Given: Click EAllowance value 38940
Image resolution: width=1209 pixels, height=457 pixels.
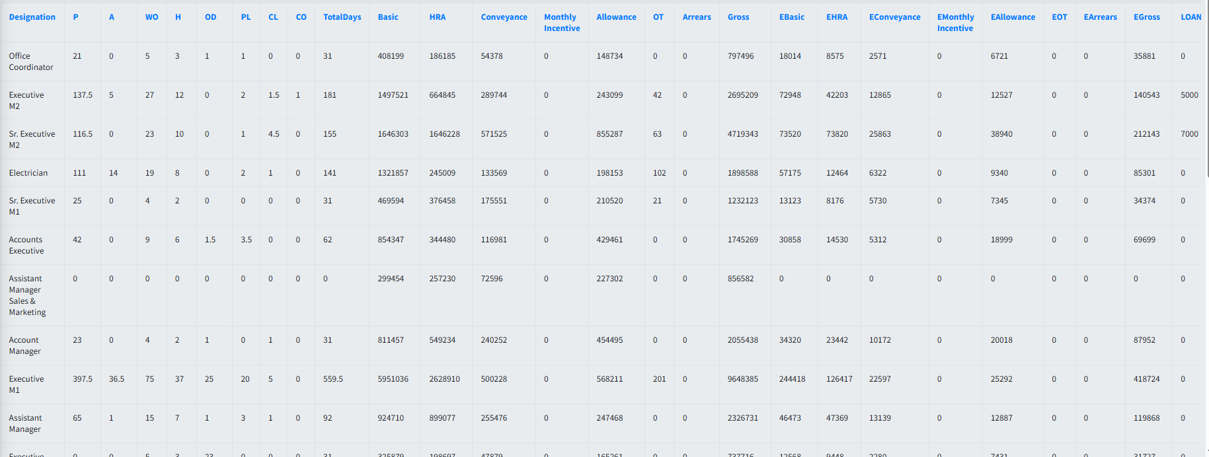Looking at the screenshot, I should (1001, 134).
